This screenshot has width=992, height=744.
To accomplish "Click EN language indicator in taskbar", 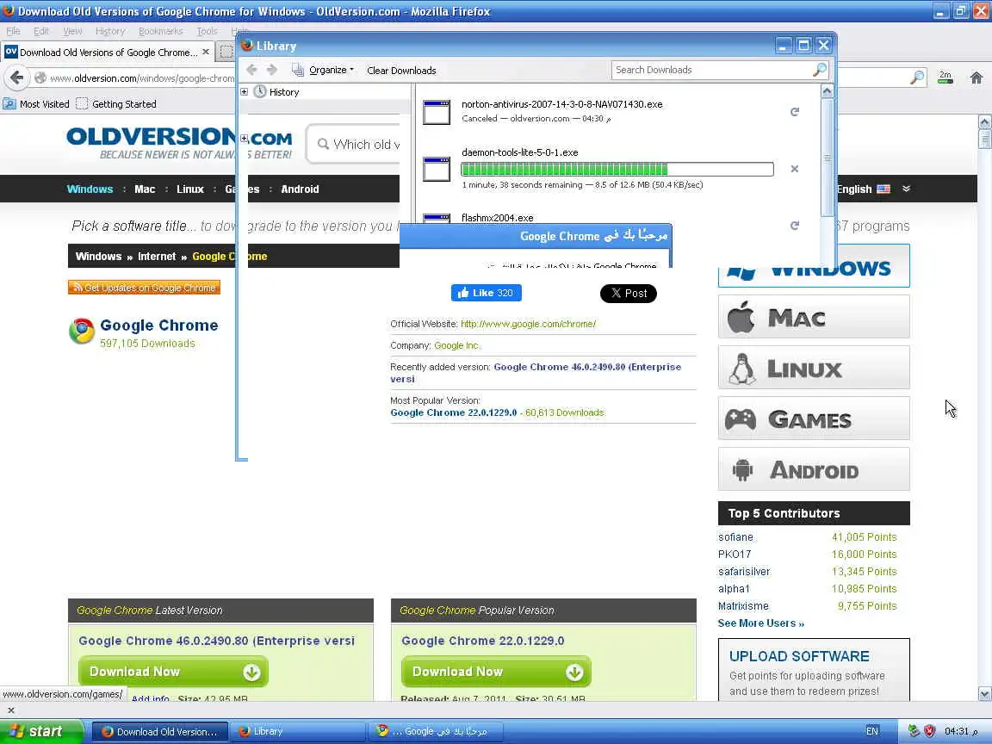I will pos(871,731).
